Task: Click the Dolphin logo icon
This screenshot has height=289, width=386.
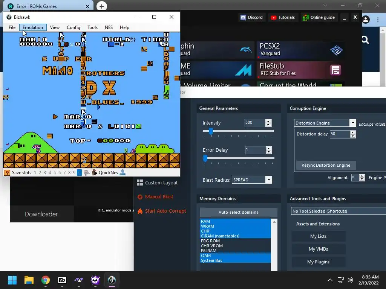Action: pyautogui.click(x=246, y=50)
